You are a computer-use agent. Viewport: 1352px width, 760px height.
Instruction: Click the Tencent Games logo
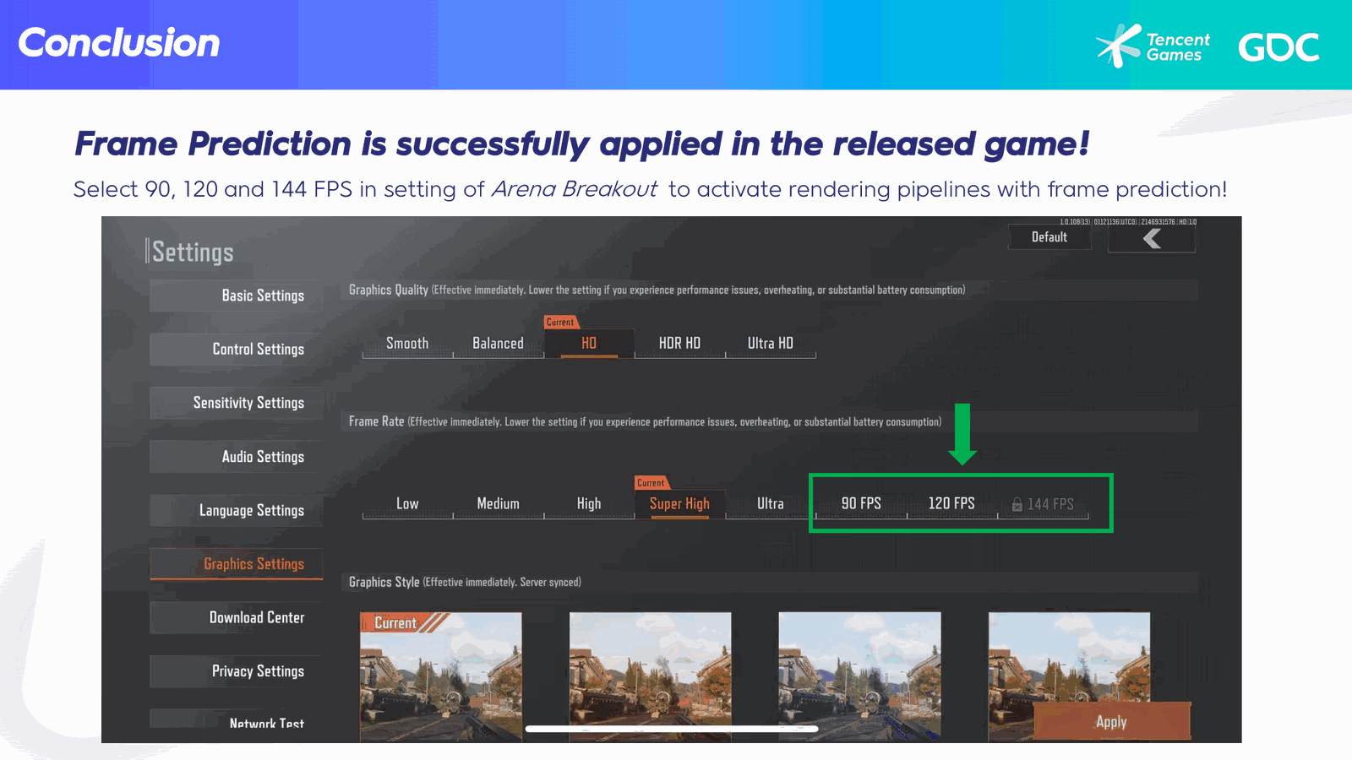(x=1153, y=46)
